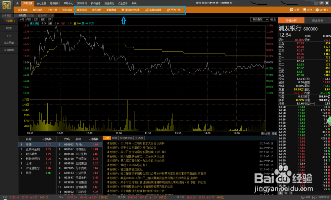The height and width of the screenshot is (200, 331).
Task: Switch to 全景看盘 document tab
Action: 7,16
